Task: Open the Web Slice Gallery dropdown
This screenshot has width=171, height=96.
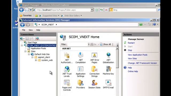Action: 81,16
